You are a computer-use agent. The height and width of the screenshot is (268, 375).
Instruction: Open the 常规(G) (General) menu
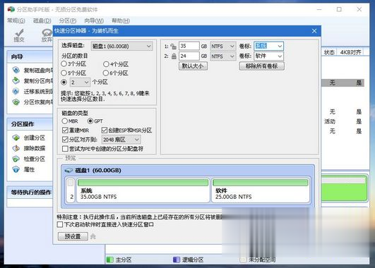coord(16,20)
